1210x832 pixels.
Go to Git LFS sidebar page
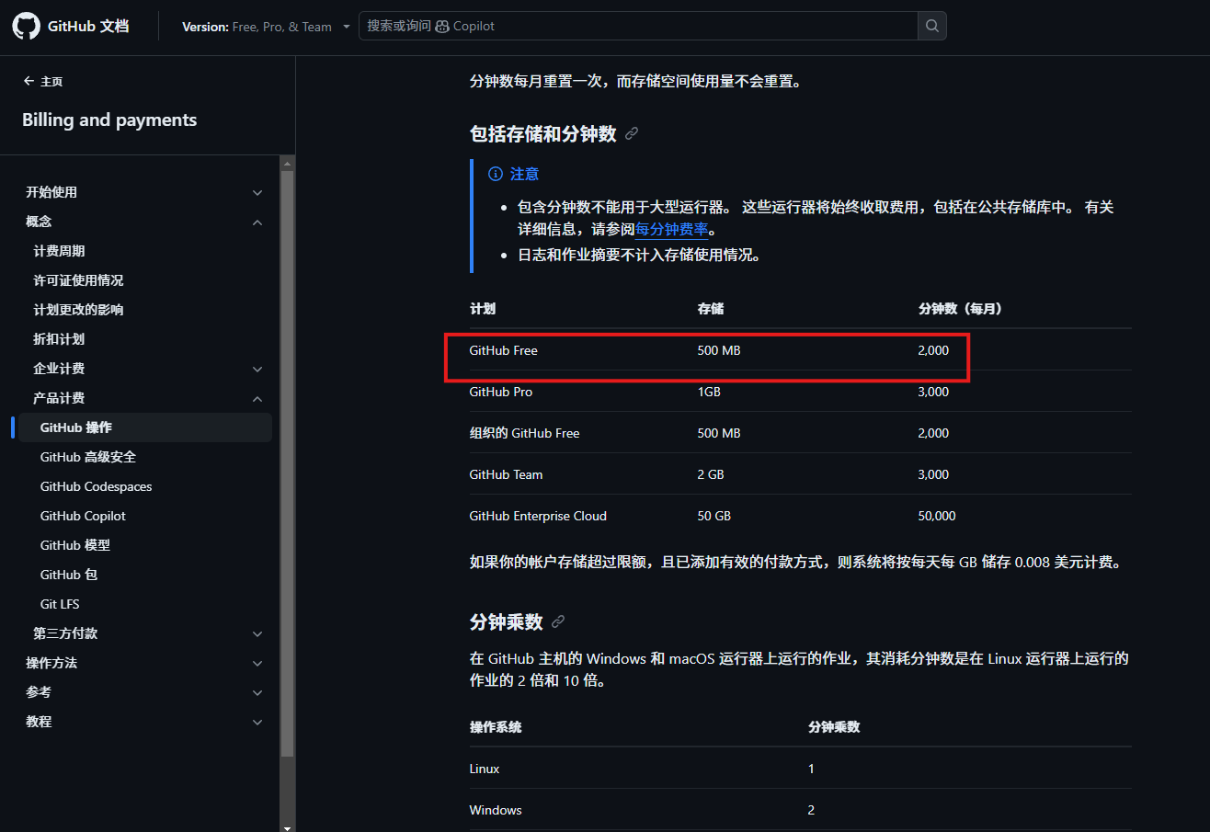coord(60,604)
